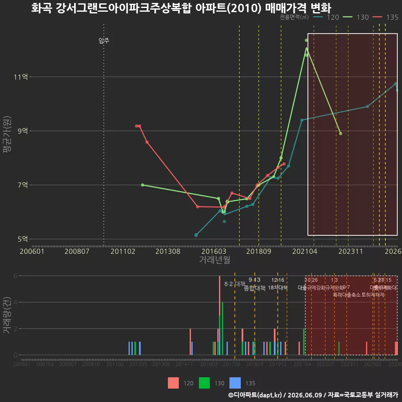Click the dapt.kr source credit footer
Screen dimensions: 402x402
click(x=313, y=395)
